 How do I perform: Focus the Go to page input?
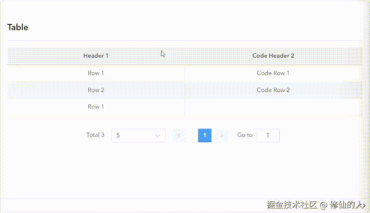click(268, 135)
